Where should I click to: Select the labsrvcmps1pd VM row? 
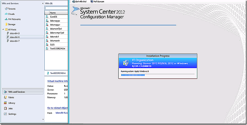[x=56, y=33]
